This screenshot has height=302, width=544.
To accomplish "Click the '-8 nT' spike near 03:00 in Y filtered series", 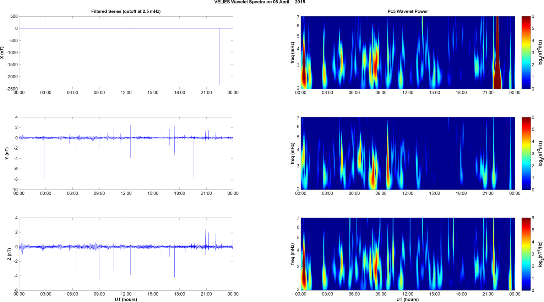I will coord(44,159).
